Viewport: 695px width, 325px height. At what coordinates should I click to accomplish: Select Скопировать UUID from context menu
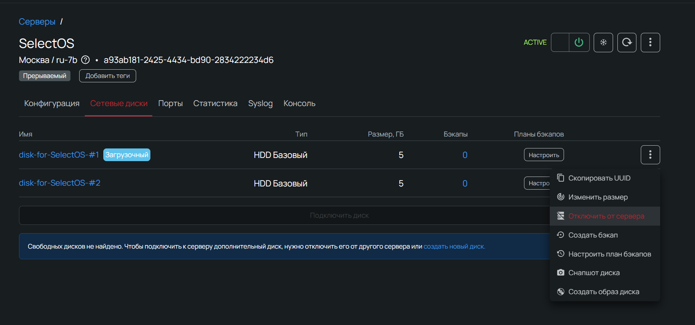pos(599,178)
